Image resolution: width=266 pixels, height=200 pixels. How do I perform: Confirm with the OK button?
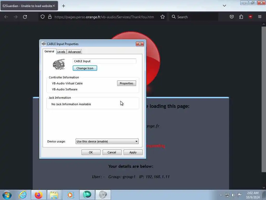point(91,152)
